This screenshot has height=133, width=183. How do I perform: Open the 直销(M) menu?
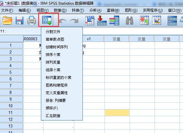coord(113,10)
